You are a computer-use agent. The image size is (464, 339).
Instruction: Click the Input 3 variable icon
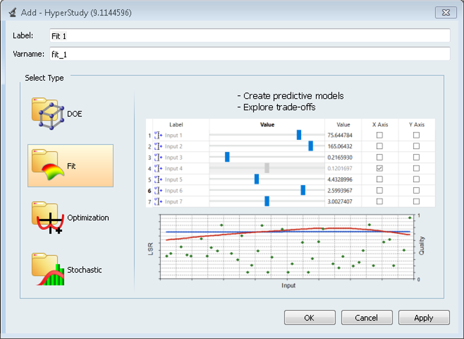point(158,157)
